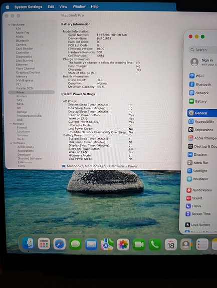The image size is (217, 288).
Task: Launch FaceTime from the Dock
Action: [x=139, y=244]
